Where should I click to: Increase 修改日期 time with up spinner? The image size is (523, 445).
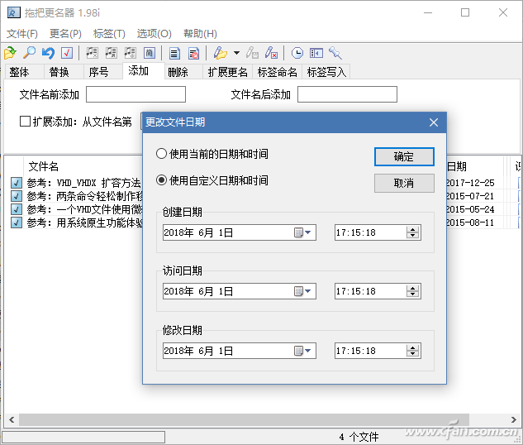(x=413, y=347)
